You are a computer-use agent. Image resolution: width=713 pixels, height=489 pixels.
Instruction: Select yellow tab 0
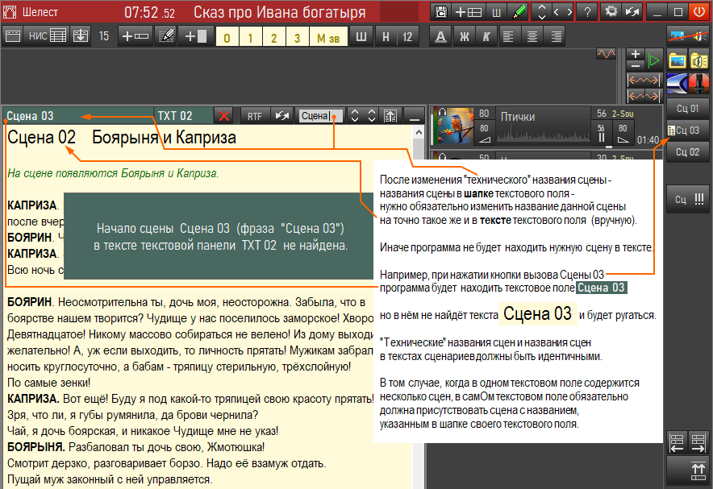[227, 37]
